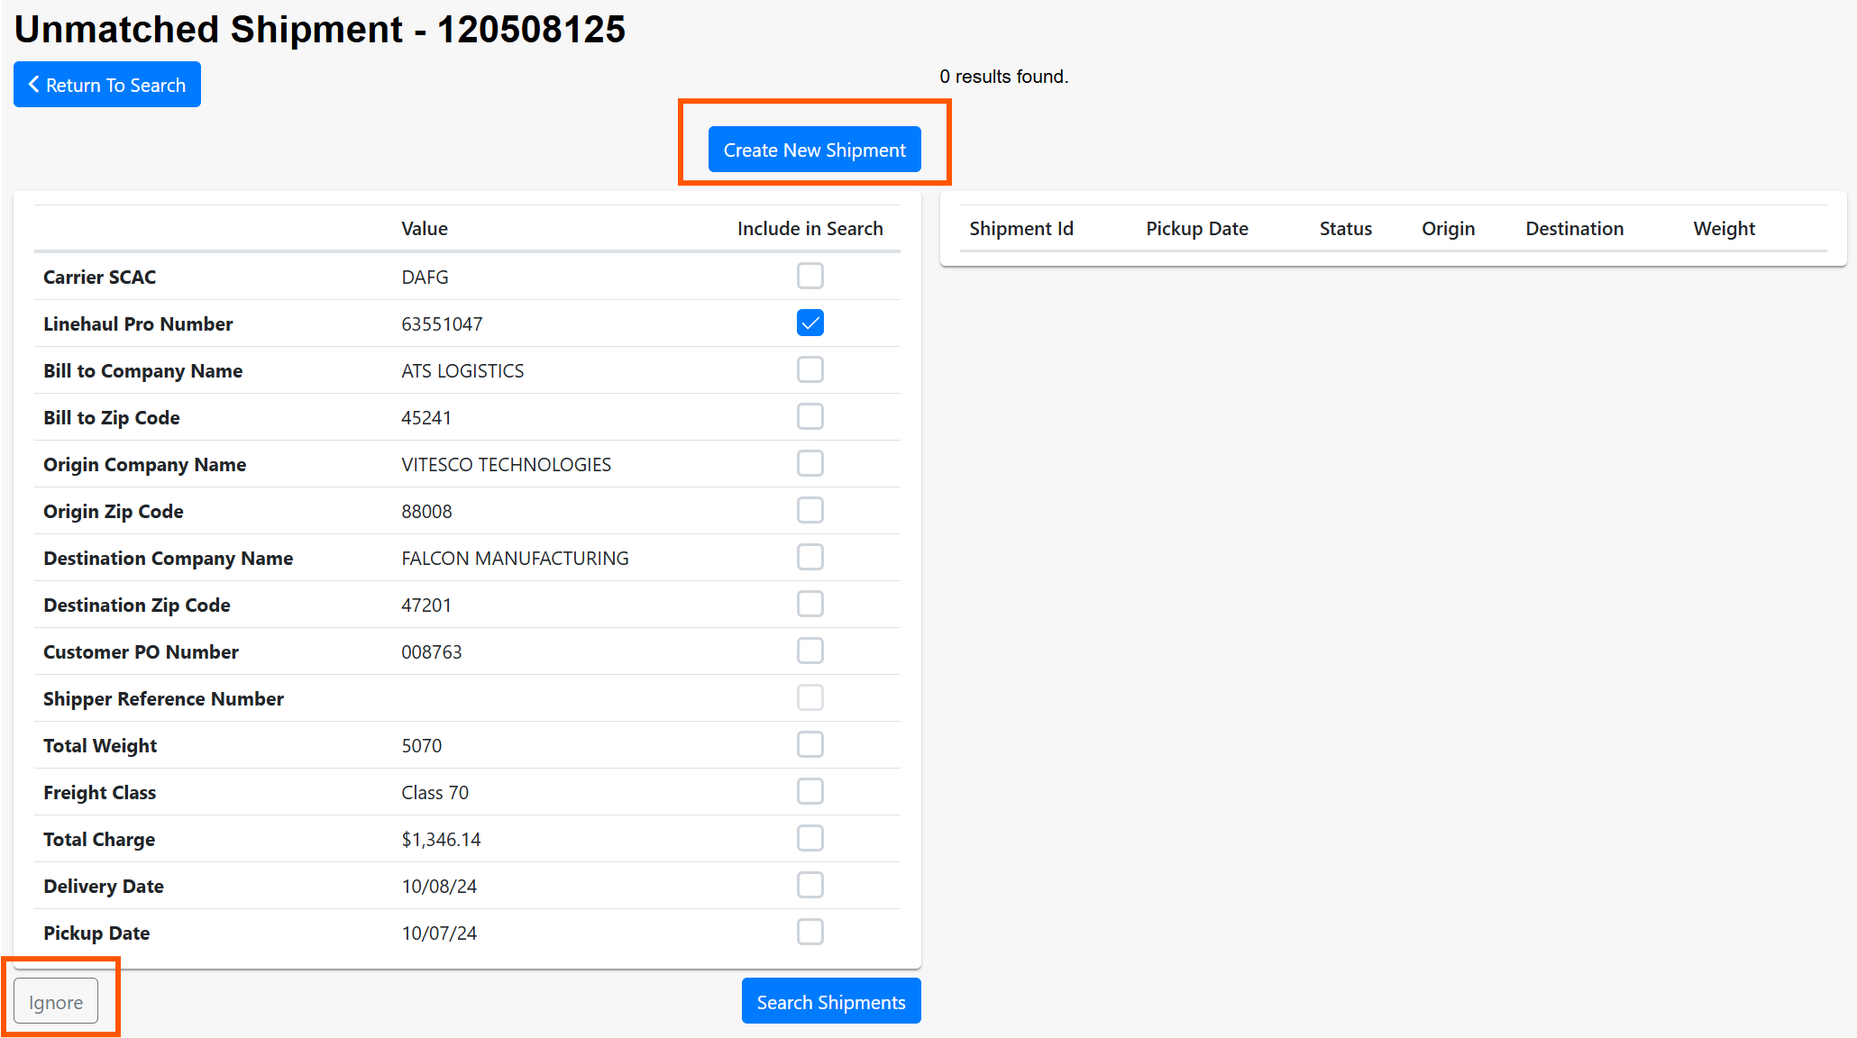Check the Customer PO Number checkbox
This screenshot has height=1038, width=1857.
810,651
